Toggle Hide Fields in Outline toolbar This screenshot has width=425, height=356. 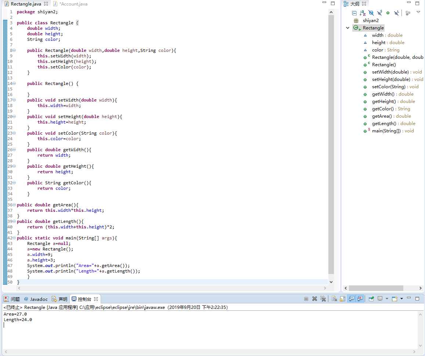pyautogui.click(x=371, y=13)
